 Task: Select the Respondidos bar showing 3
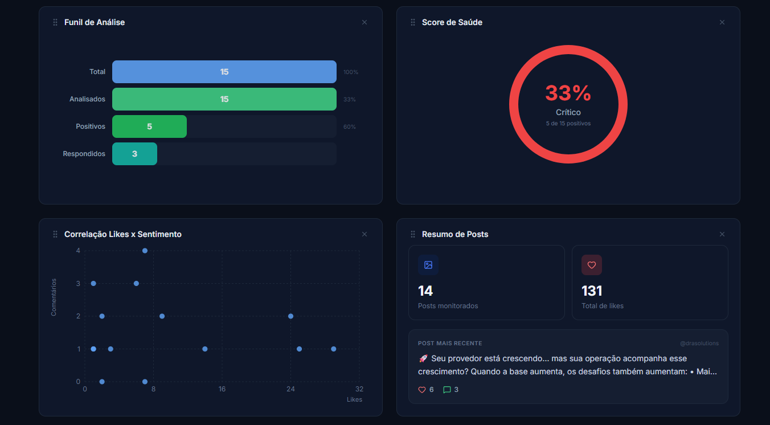pos(134,154)
